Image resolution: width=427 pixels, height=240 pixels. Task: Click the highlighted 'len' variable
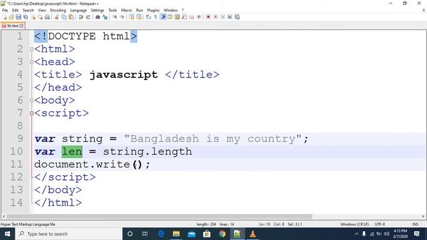tap(72, 151)
